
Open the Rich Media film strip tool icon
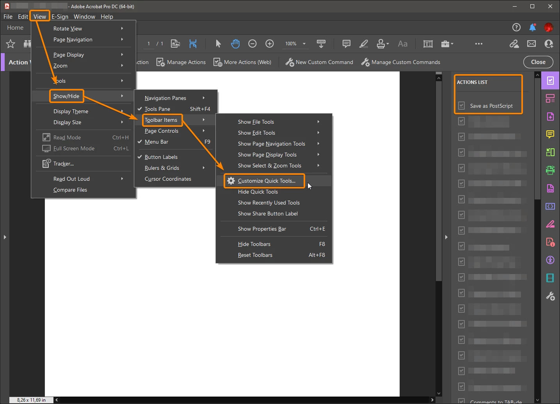click(550, 278)
